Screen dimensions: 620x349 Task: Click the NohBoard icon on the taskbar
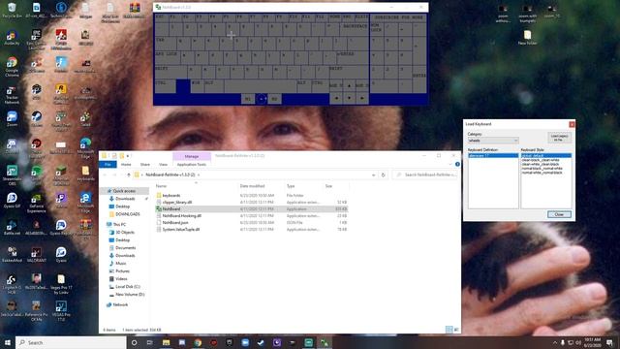(325, 342)
